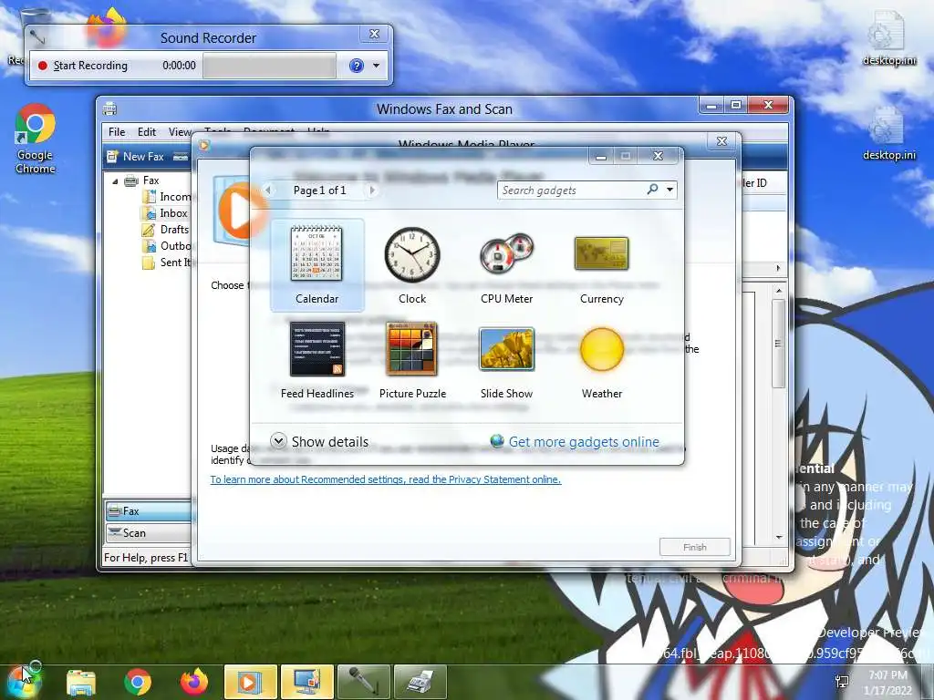Open File menu in Windows Fax and Scan
This screenshot has height=700, width=934.
click(x=117, y=132)
